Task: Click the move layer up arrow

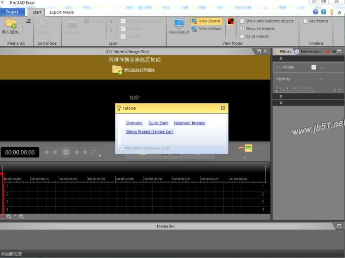Action: (111, 21)
